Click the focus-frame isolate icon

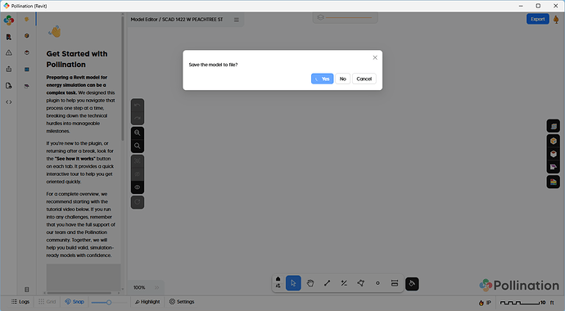tap(138, 161)
